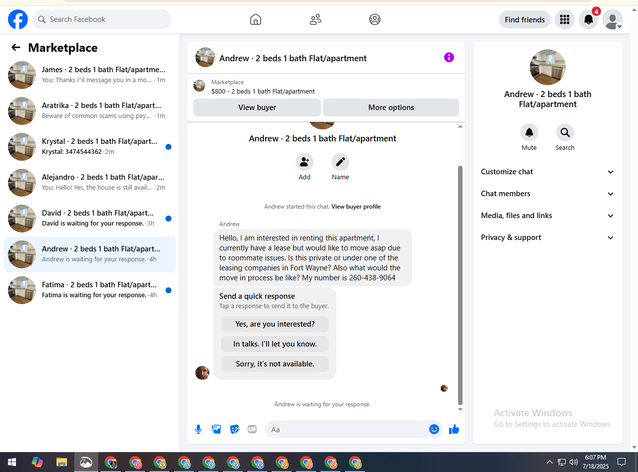Send a thumbs-up like
Viewport: 638px width, 472px height.
coord(454,429)
